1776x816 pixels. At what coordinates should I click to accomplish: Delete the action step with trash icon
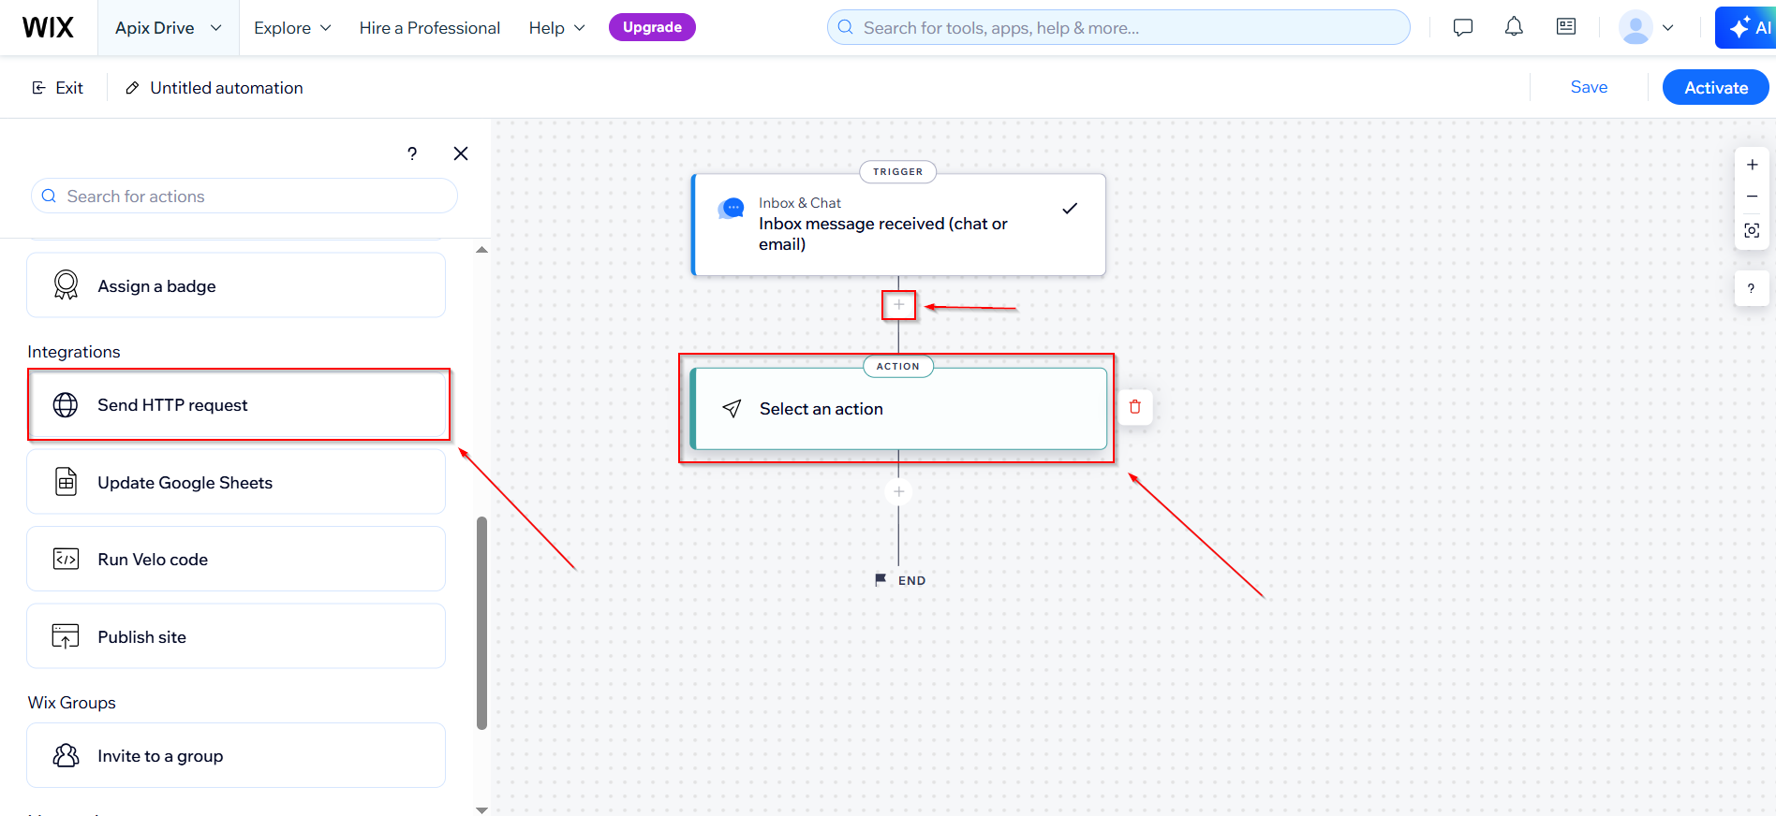point(1135,407)
